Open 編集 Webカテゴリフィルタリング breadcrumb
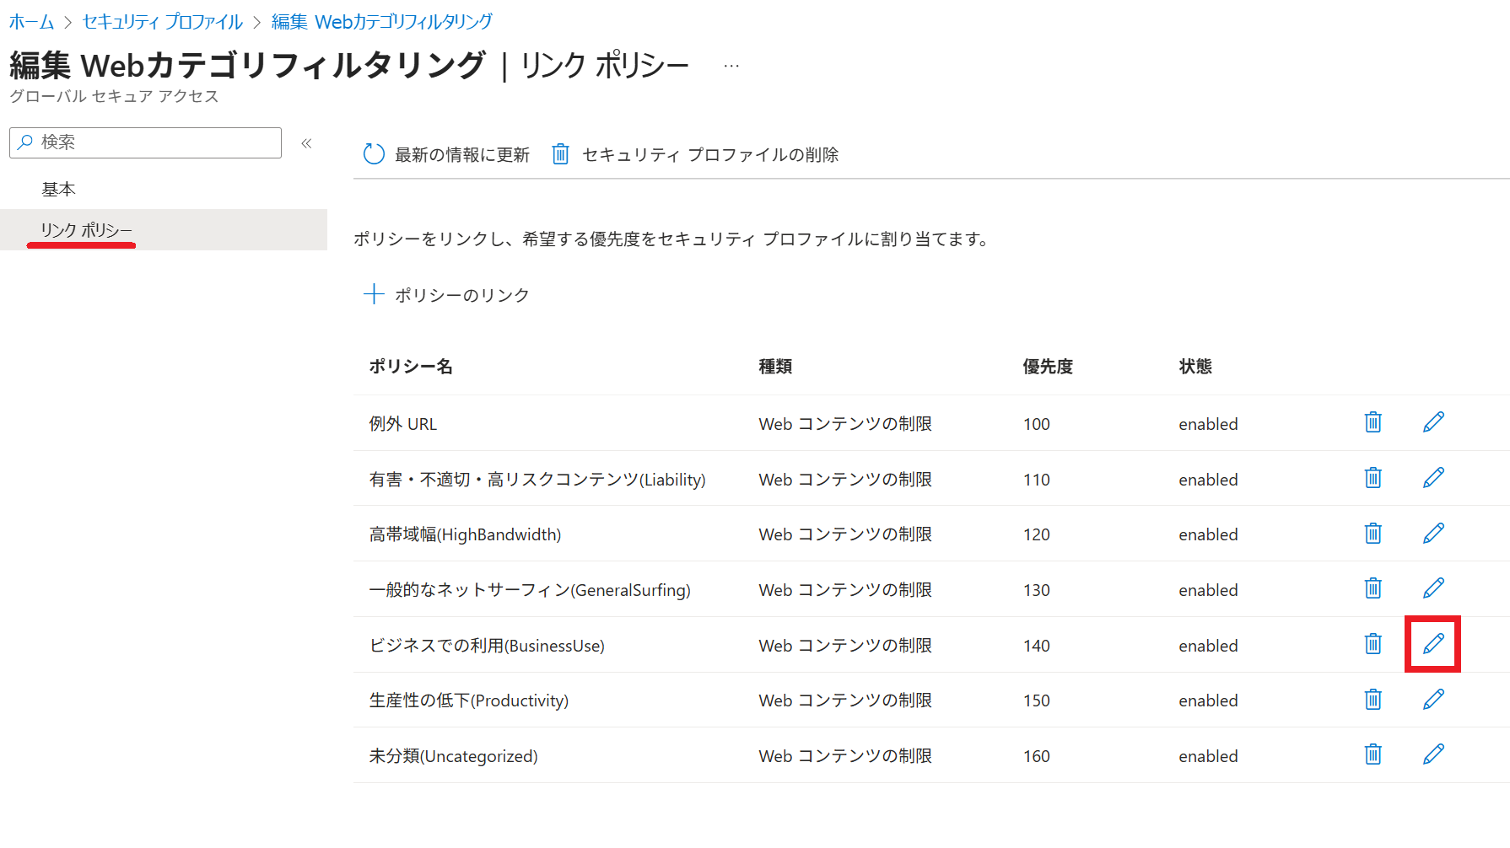Screen dimensions: 1510x848 (x=382, y=22)
